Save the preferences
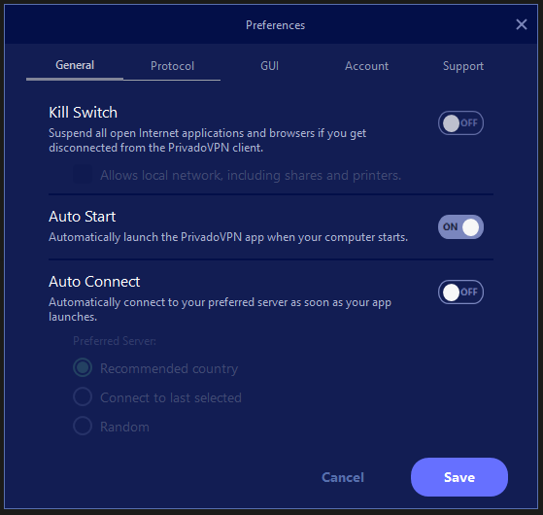 (x=459, y=477)
